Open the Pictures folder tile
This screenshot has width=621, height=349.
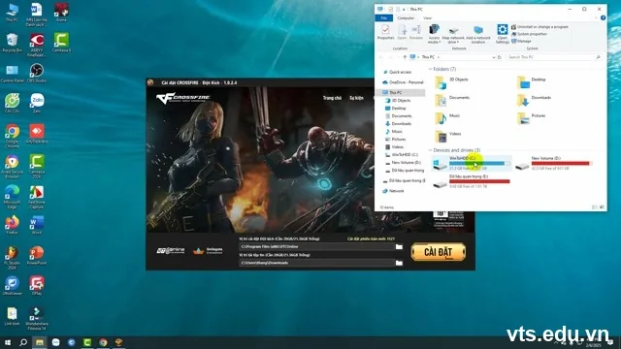click(531, 118)
